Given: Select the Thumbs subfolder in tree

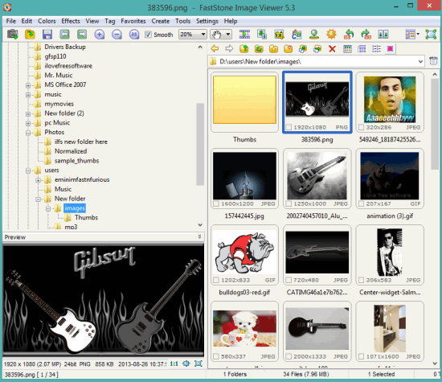Looking at the screenshot, I should pyautogui.click(x=86, y=217).
